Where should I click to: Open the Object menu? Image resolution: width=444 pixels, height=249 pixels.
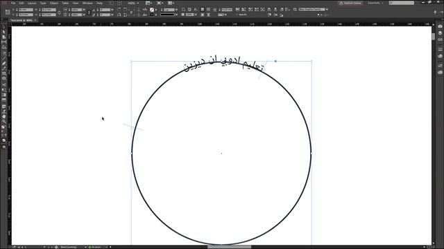tap(54, 3)
